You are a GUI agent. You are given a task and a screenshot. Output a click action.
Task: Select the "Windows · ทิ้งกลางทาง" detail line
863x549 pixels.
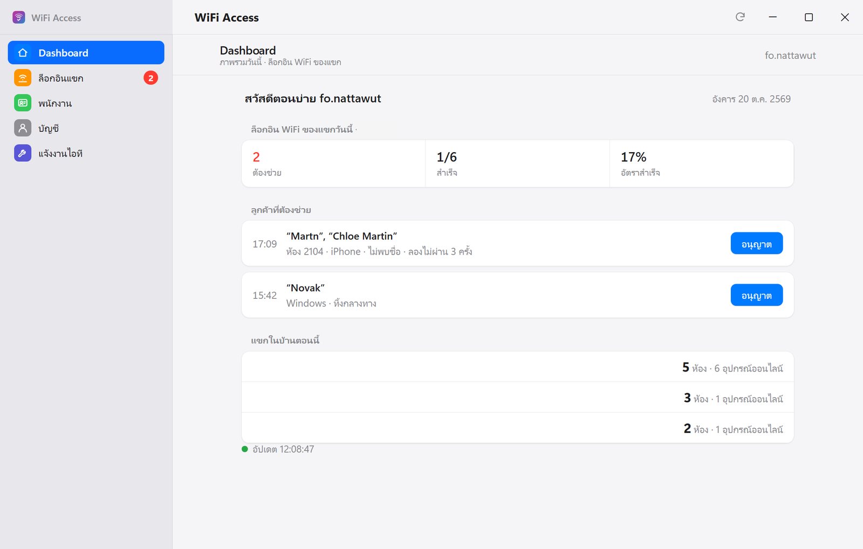[331, 303]
